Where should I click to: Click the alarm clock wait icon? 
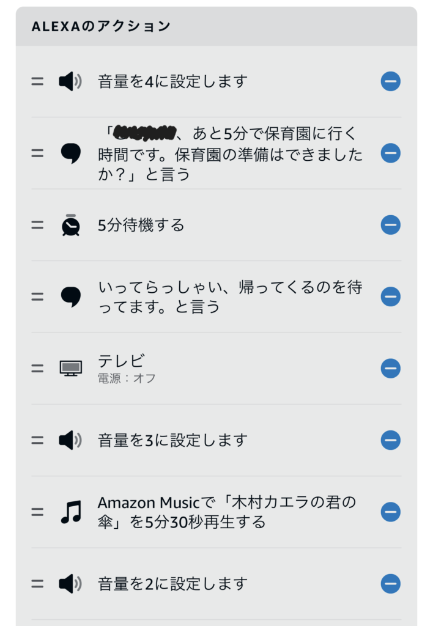70,225
